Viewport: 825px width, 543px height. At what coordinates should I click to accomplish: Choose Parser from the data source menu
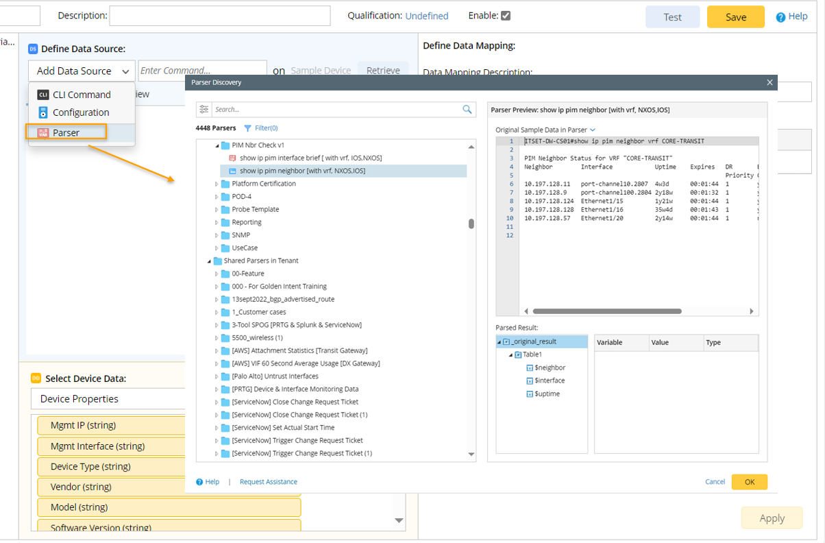(x=66, y=132)
